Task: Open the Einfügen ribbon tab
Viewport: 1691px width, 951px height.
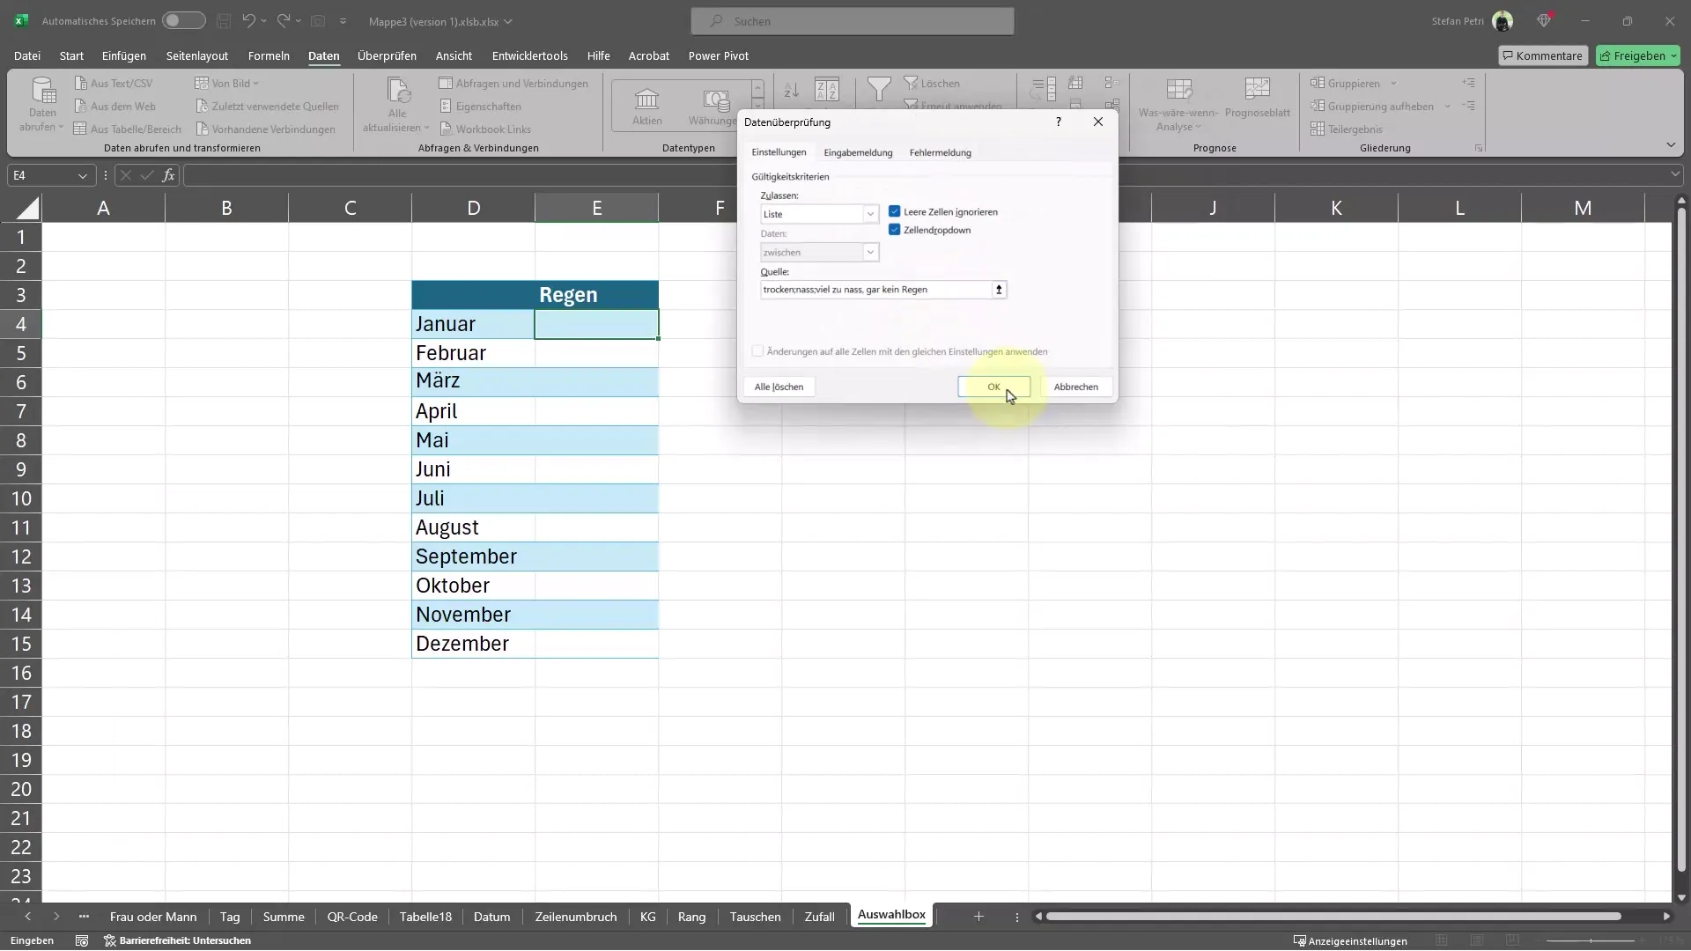Action: [x=124, y=55]
